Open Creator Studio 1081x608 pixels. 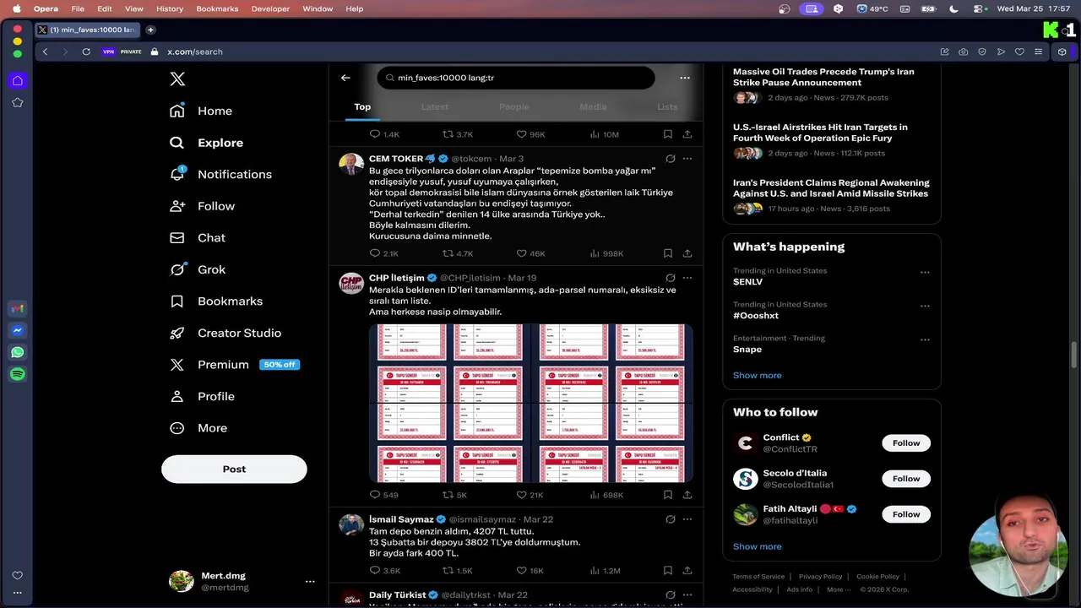coord(225,333)
